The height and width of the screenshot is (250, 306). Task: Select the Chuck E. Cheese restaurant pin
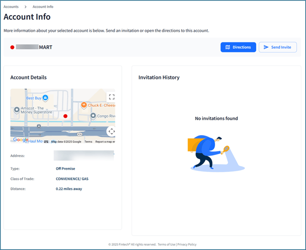84,105
